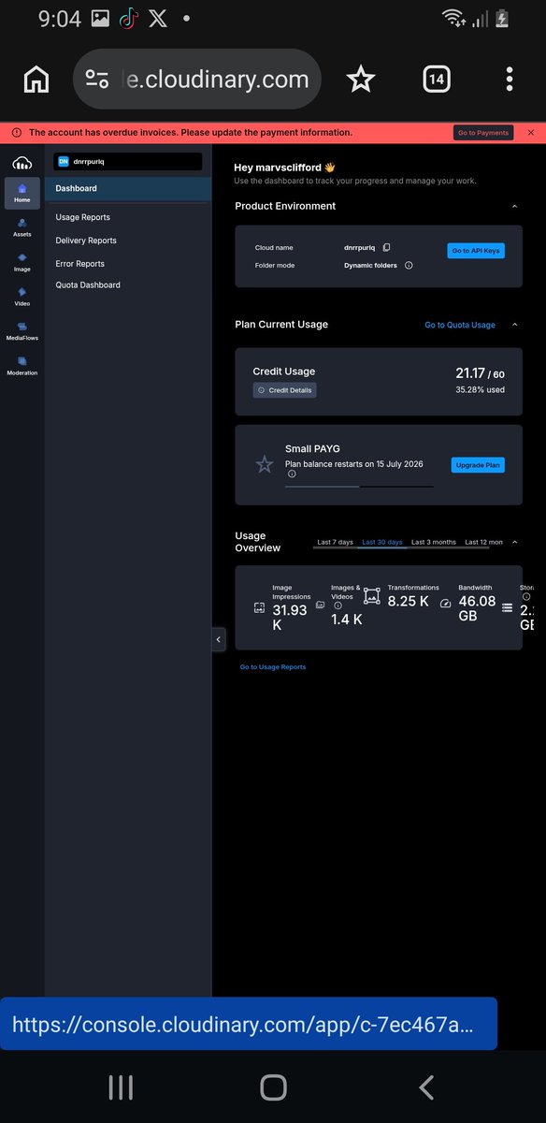Tap the cloudinary.com address bar
Image resolution: width=546 pixels, height=1123 pixels.
tap(197, 80)
